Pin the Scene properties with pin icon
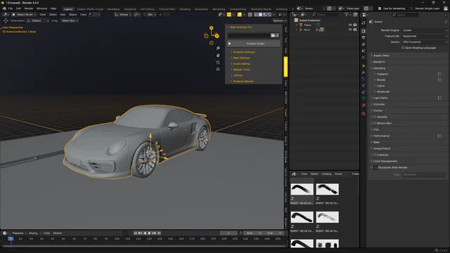The height and width of the screenshot is (253, 450). tap(446, 22)
